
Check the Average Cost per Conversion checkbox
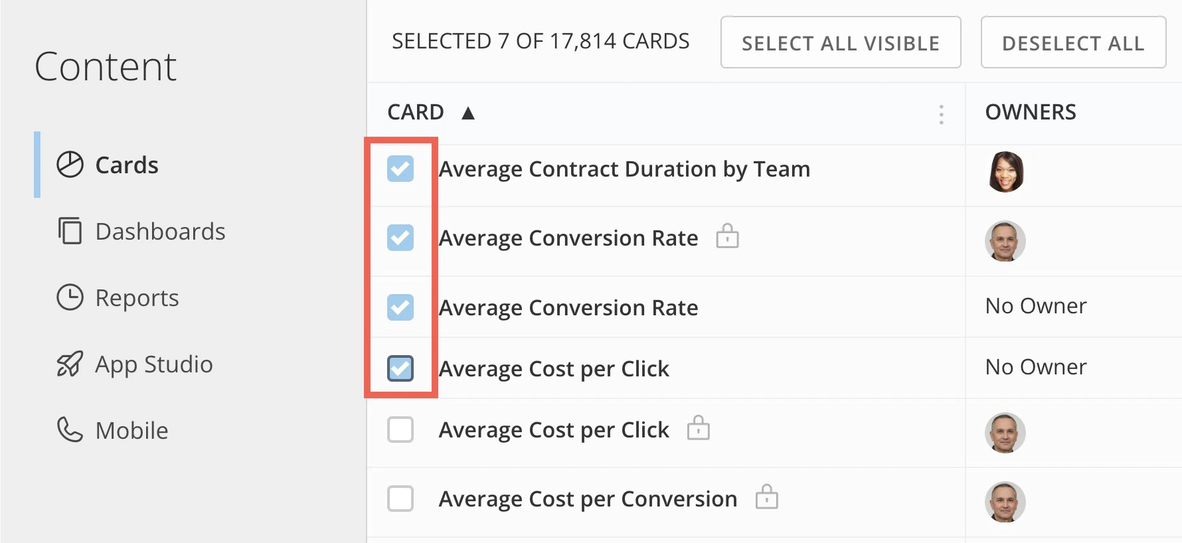click(400, 499)
